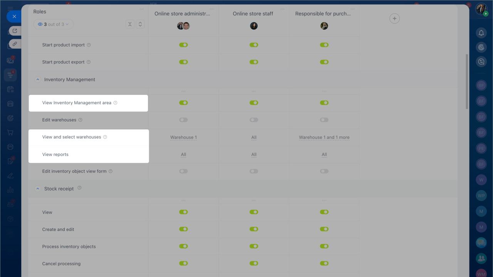
Task: Open the 3 out of 3 roles filter dropdown
Action: point(54,24)
